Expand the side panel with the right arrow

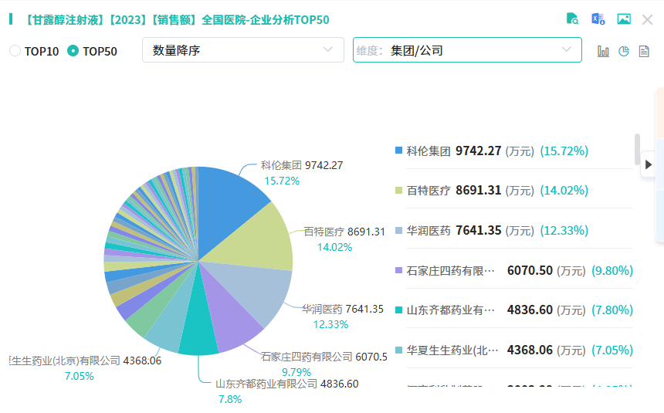[649, 164]
